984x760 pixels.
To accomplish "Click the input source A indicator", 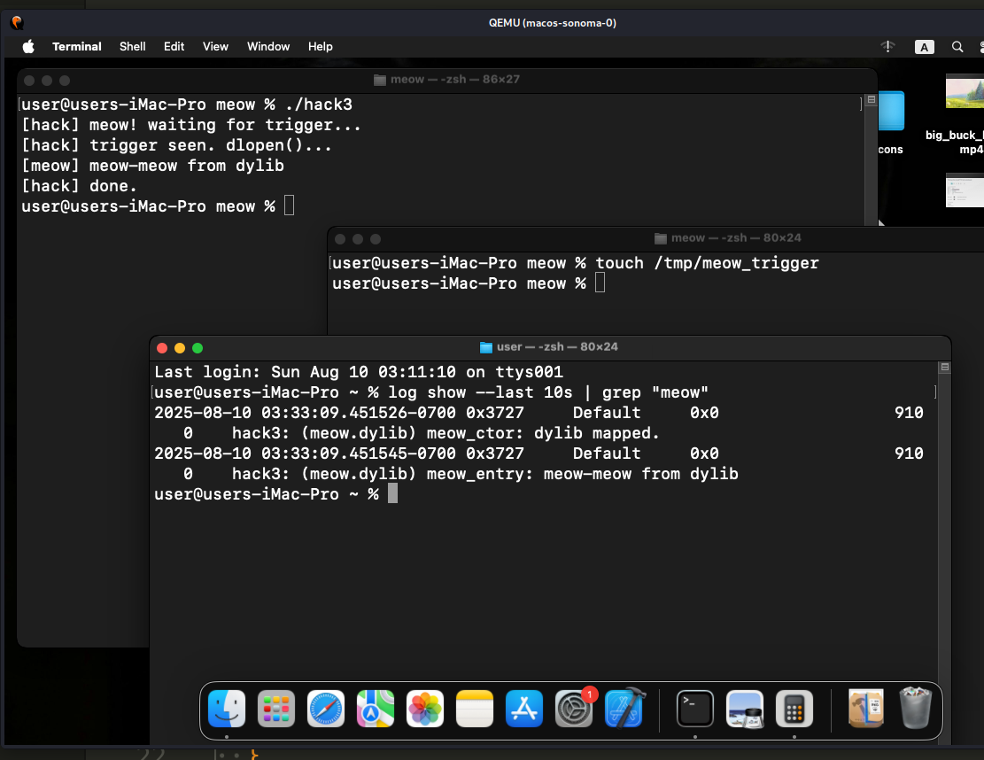I will pos(925,47).
